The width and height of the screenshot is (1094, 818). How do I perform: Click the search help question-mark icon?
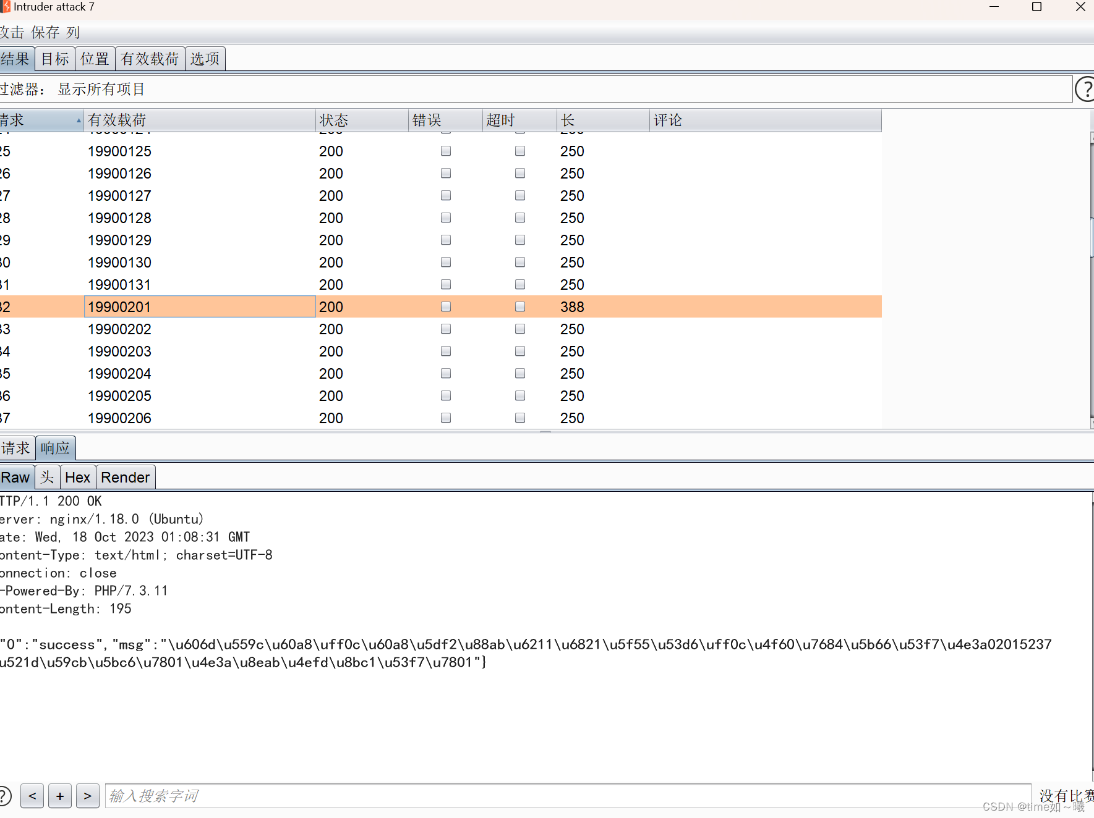[x=4, y=796]
